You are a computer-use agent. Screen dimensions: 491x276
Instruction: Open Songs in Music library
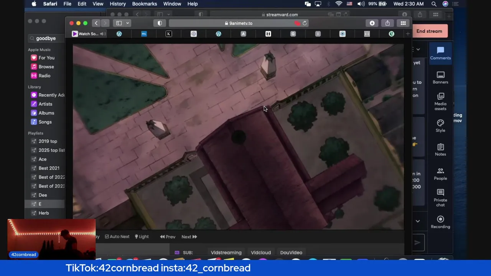41,122
